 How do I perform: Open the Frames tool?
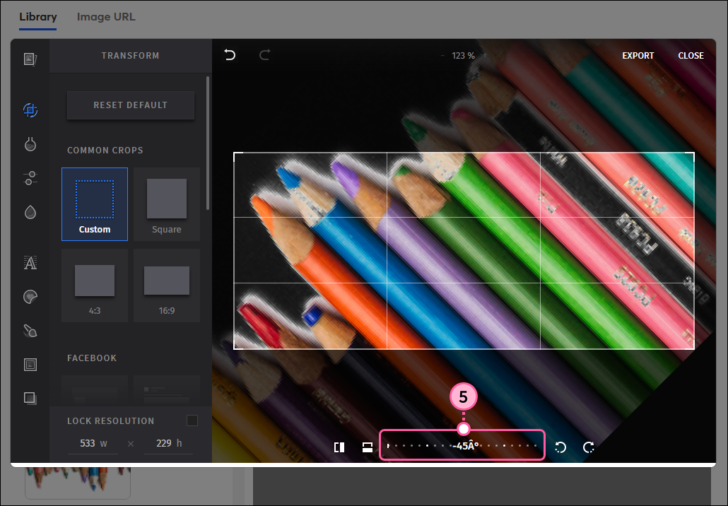(x=30, y=365)
